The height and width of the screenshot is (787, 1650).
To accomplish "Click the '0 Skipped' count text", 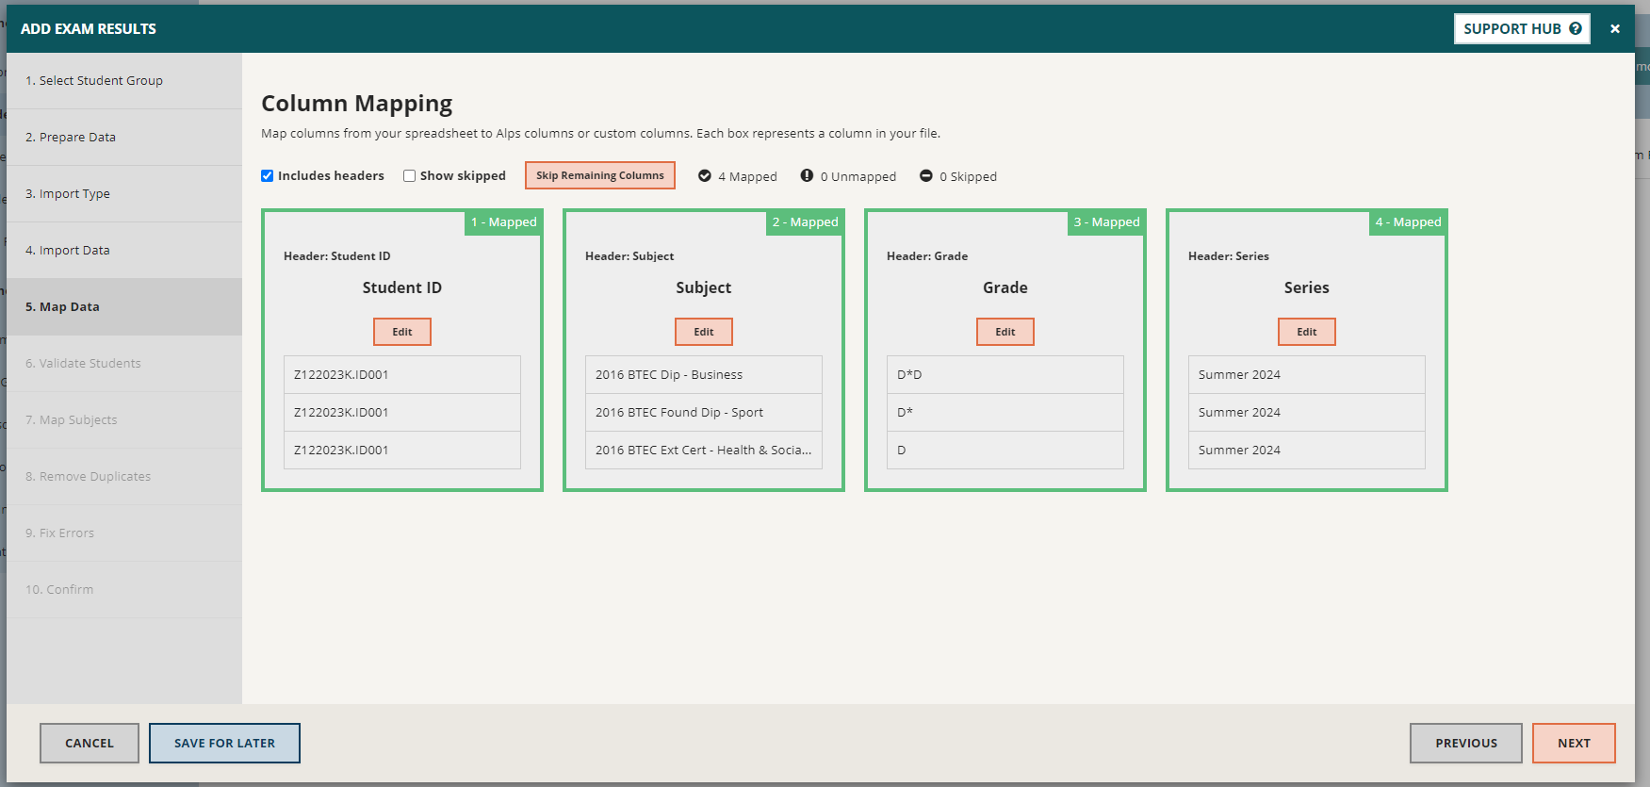I will pos(968,176).
